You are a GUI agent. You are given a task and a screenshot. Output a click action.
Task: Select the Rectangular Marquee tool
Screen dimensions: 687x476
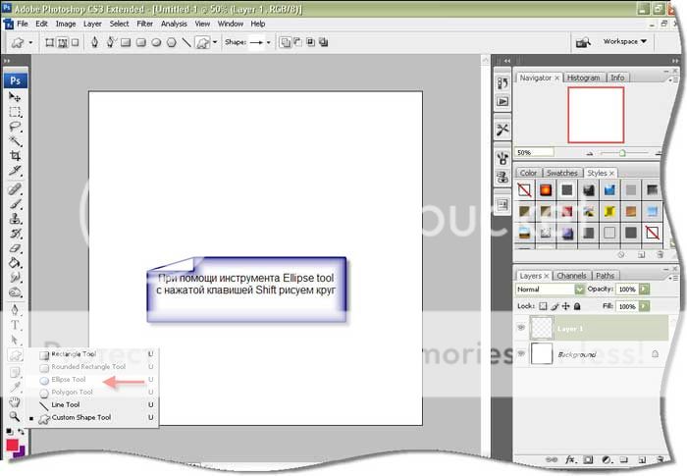[15, 112]
